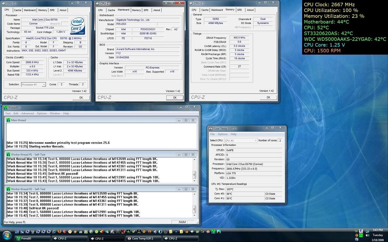Click the Gigabyte system tray icon
The height and width of the screenshot is (242, 388).
click(x=361, y=231)
